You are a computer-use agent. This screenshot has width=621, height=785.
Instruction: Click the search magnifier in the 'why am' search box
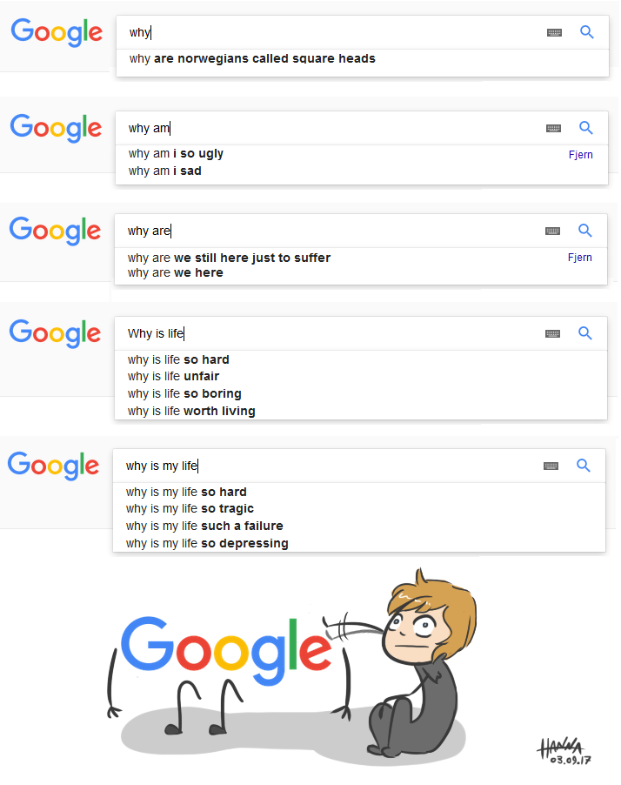[x=586, y=128]
